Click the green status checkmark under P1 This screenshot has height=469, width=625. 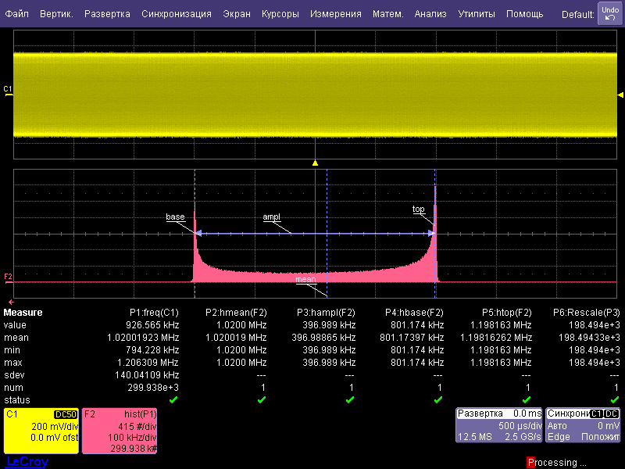pos(173,399)
